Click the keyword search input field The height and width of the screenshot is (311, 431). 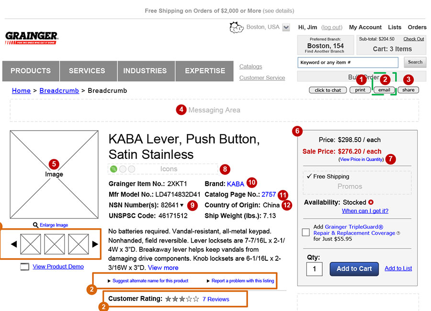coord(348,62)
